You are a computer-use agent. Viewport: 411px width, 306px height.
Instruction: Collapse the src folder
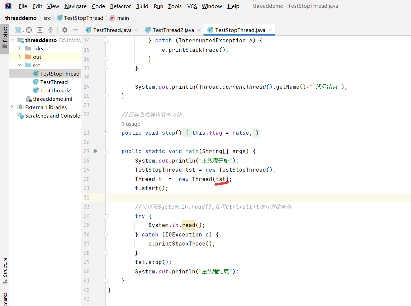pyautogui.click(x=19, y=65)
